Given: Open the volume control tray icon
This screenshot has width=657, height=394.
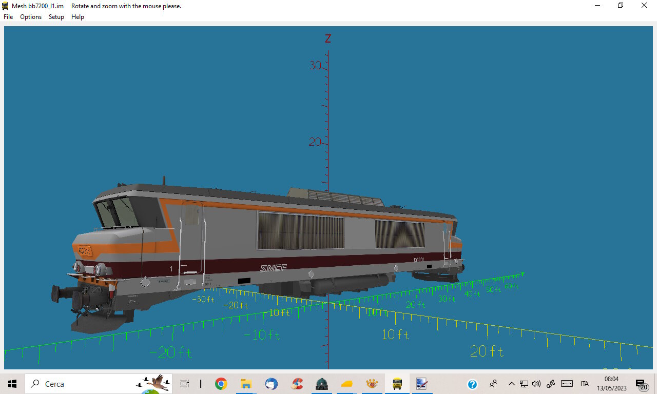Looking at the screenshot, I should tap(537, 384).
